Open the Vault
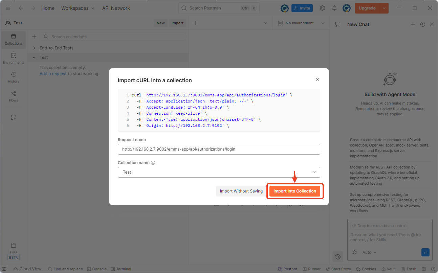This screenshot has width=438, height=273. 388,269
